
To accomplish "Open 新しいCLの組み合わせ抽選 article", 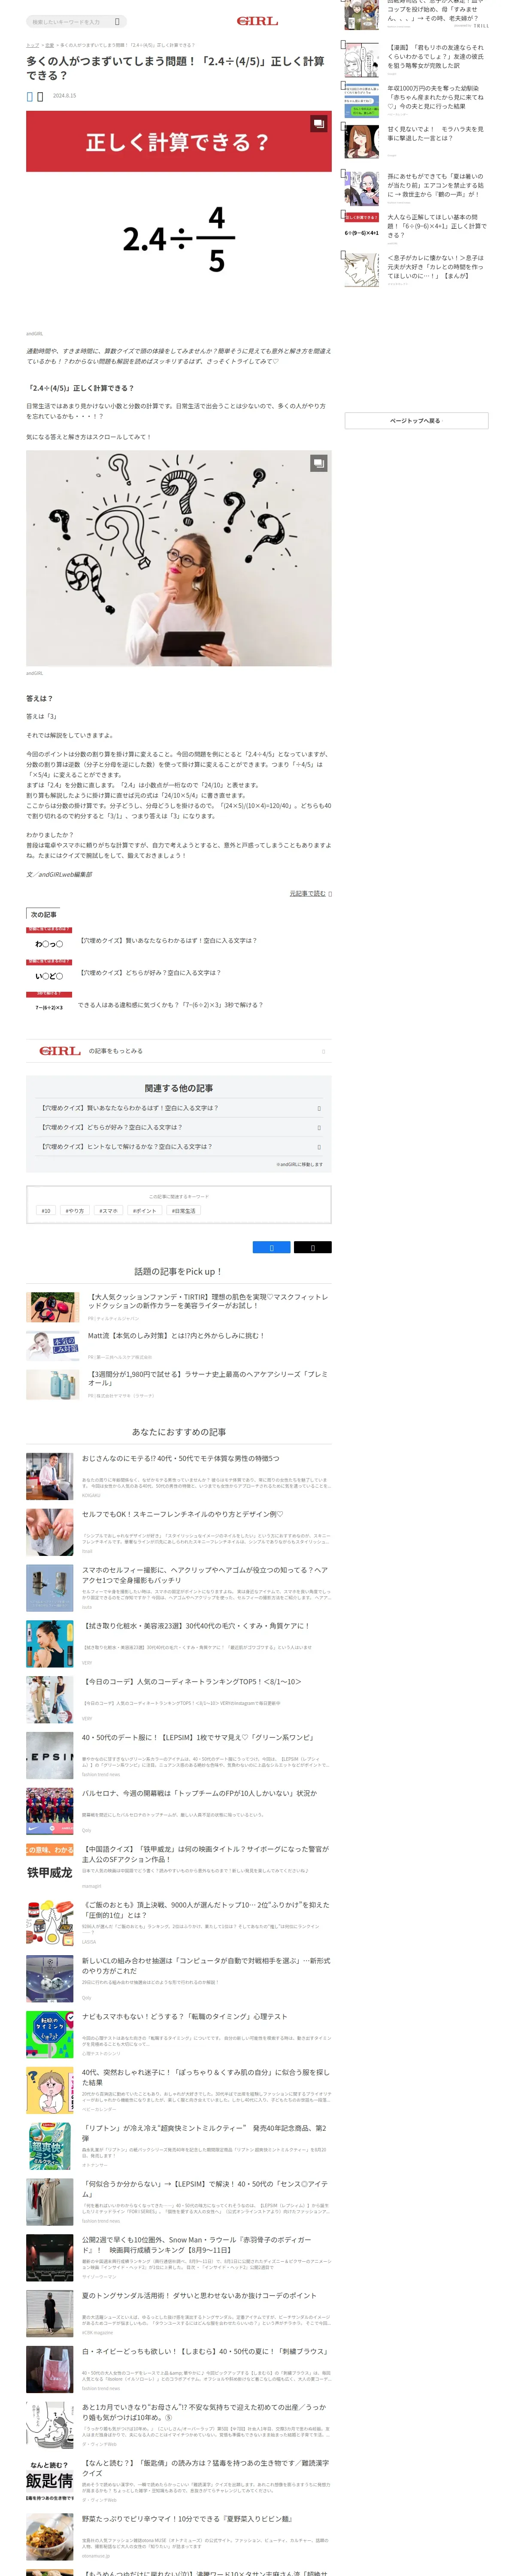I will 205,1965.
